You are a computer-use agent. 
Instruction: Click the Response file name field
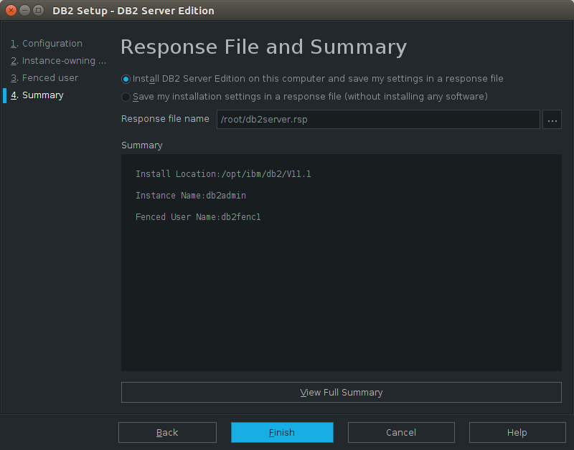click(x=378, y=119)
